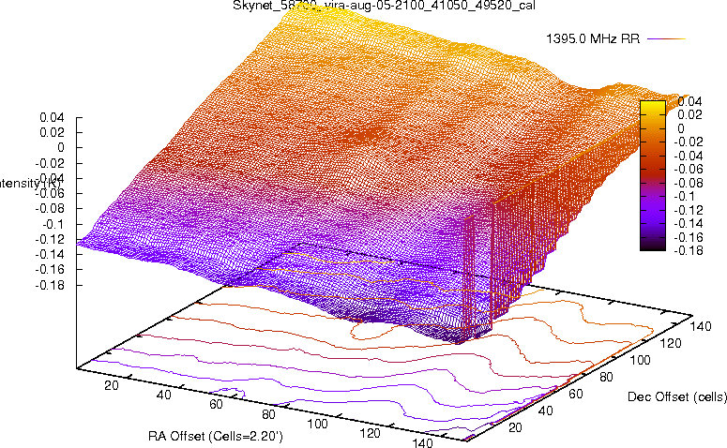The image size is (727, 448).
Task: Click -0.18 label beside the color bar
Action: tap(688, 250)
